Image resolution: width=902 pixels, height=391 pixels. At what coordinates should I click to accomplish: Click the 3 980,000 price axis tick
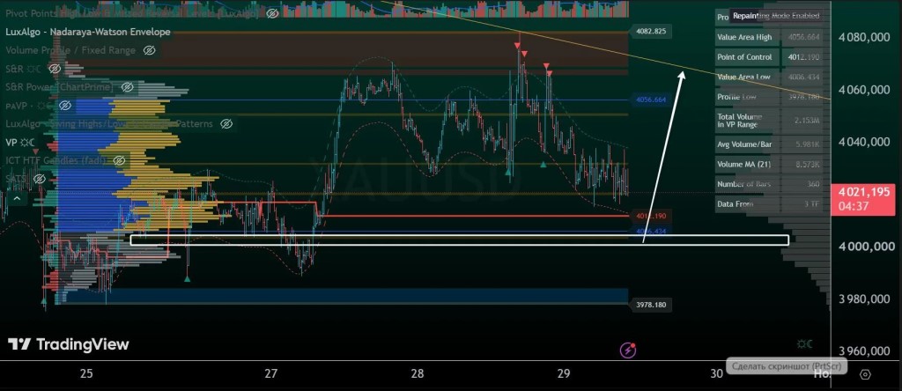click(865, 299)
